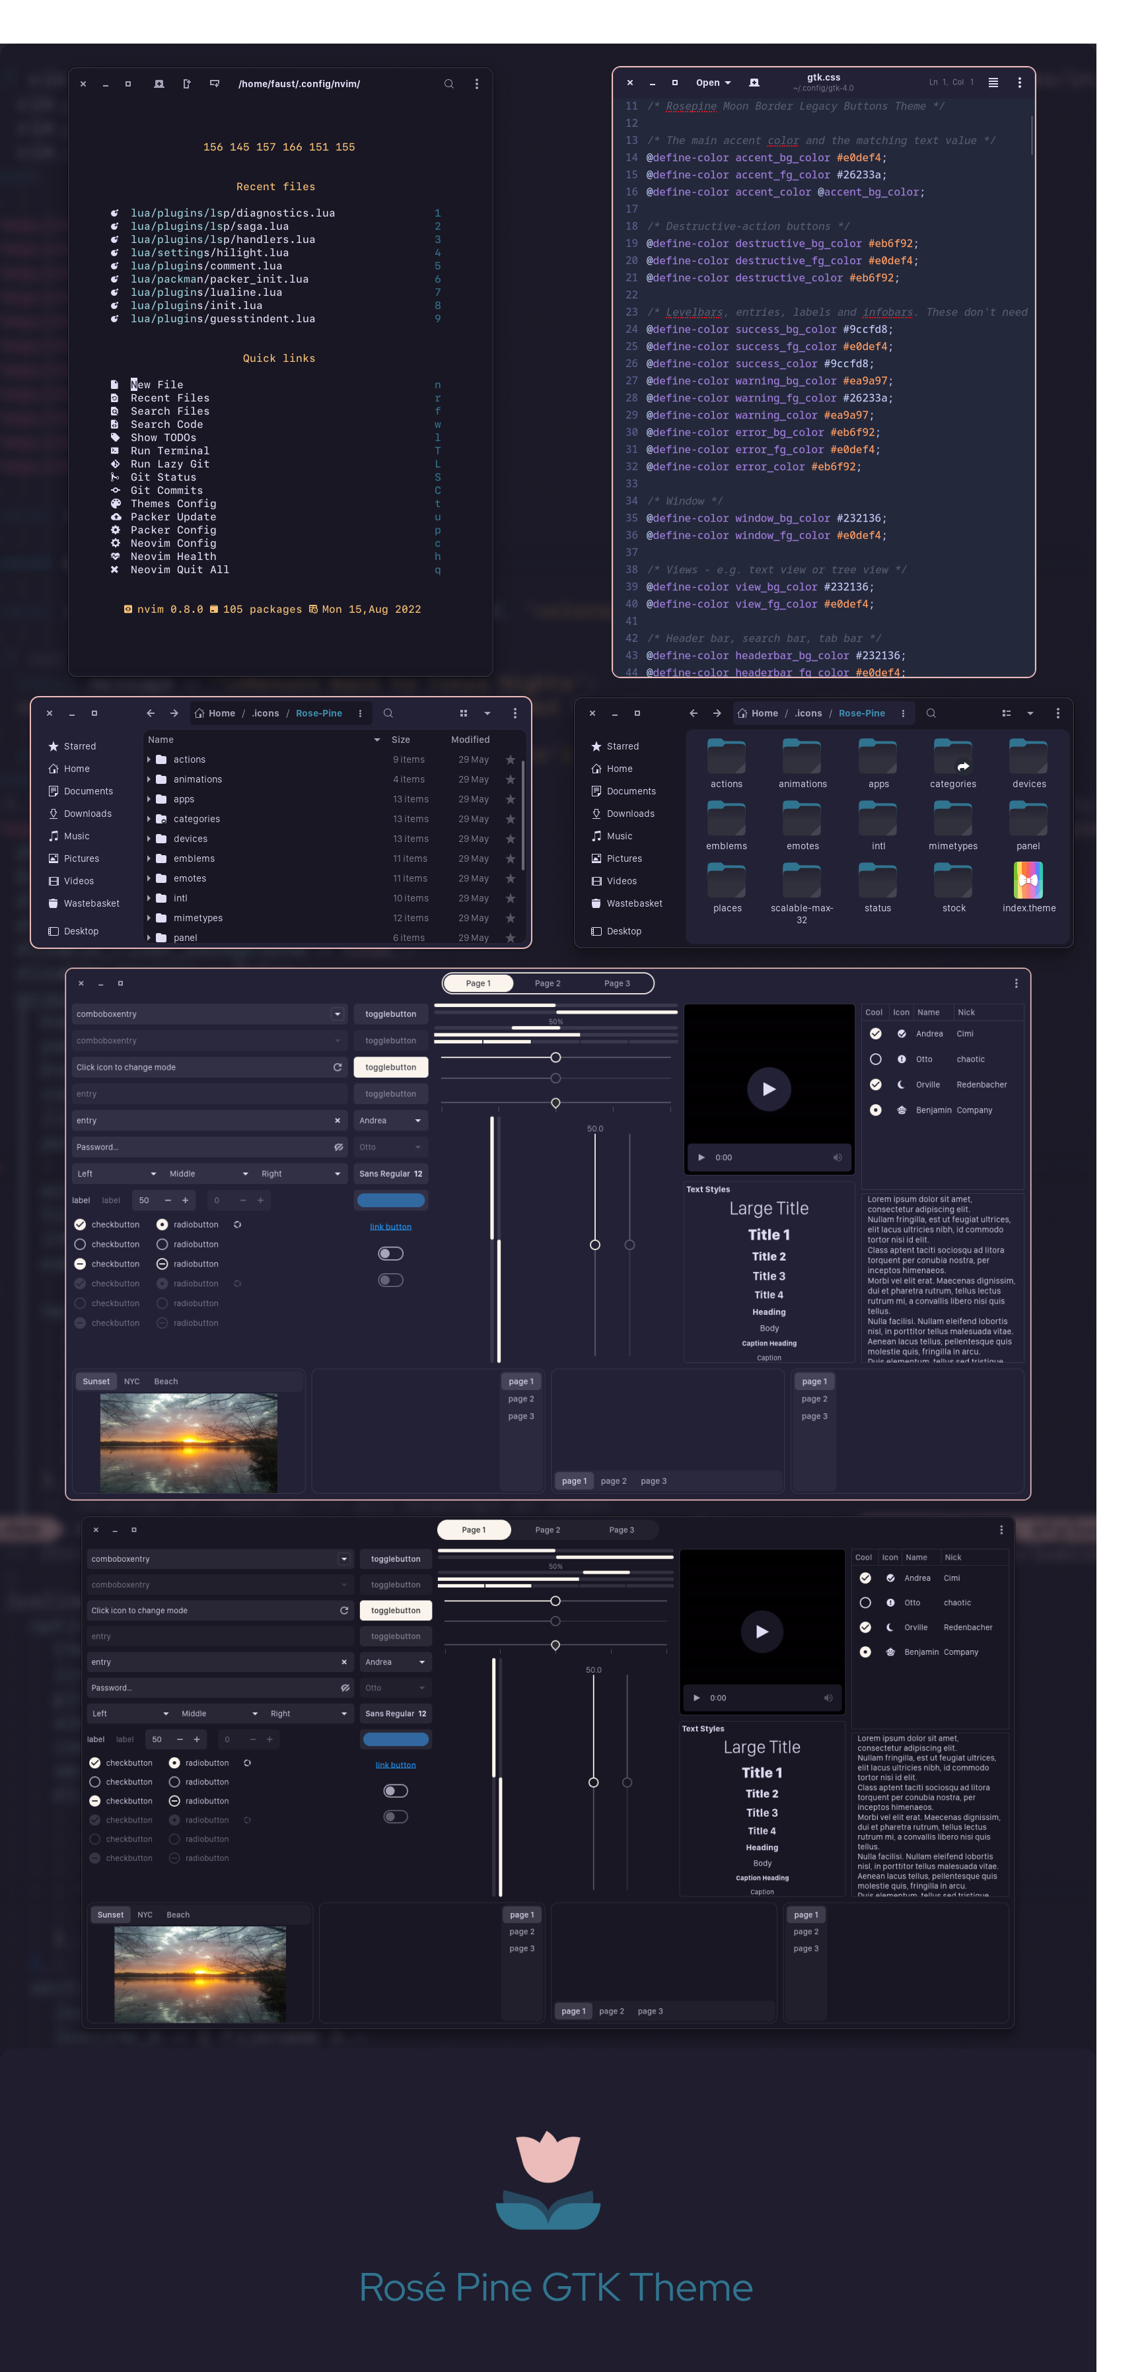
Task: Open the Open dropdown in the gtk.css editor
Action: 713,83
